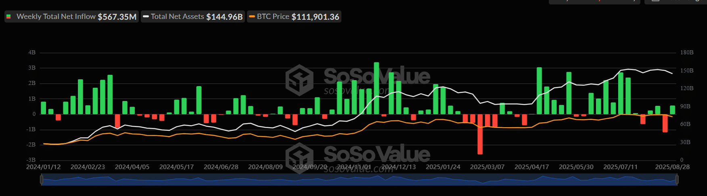Click the 4B label on the left axis
The width and height of the screenshot is (707, 196).
point(32,53)
